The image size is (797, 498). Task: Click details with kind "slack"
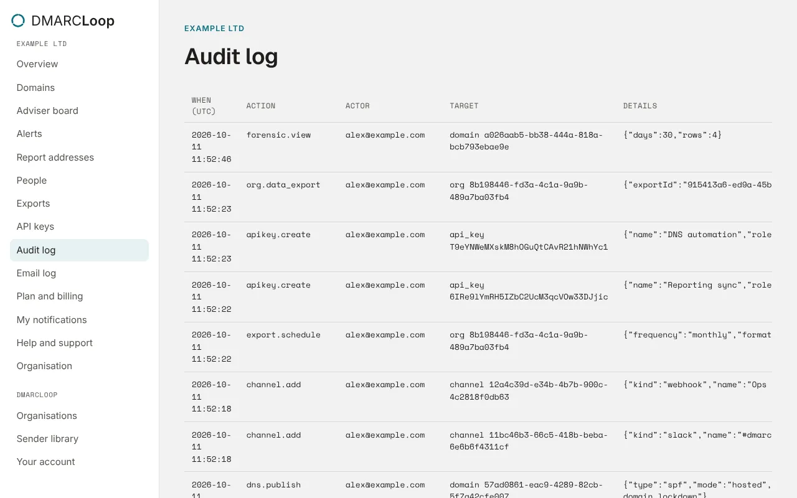pyautogui.click(x=697, y=435)
